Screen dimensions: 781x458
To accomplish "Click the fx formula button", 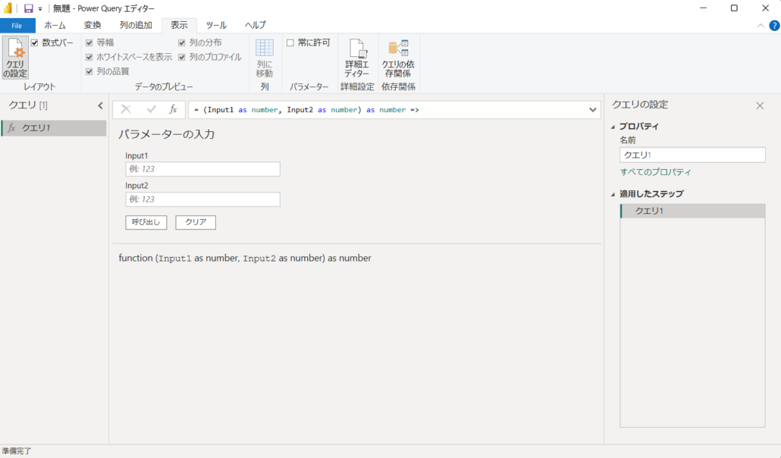I will click(173, 109).
